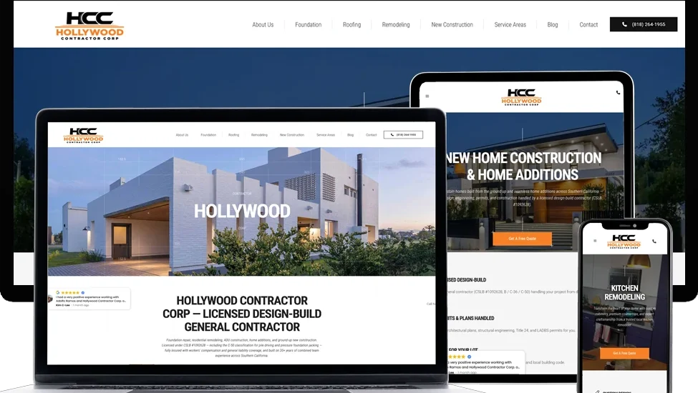Open the hamburger menu icon on the phone mockup
The image size is (698, 393).
click(595, 241)
